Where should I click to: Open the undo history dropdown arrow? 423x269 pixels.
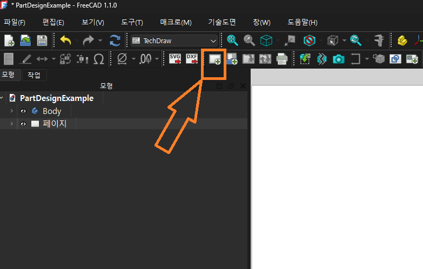[x=77, y=41]
